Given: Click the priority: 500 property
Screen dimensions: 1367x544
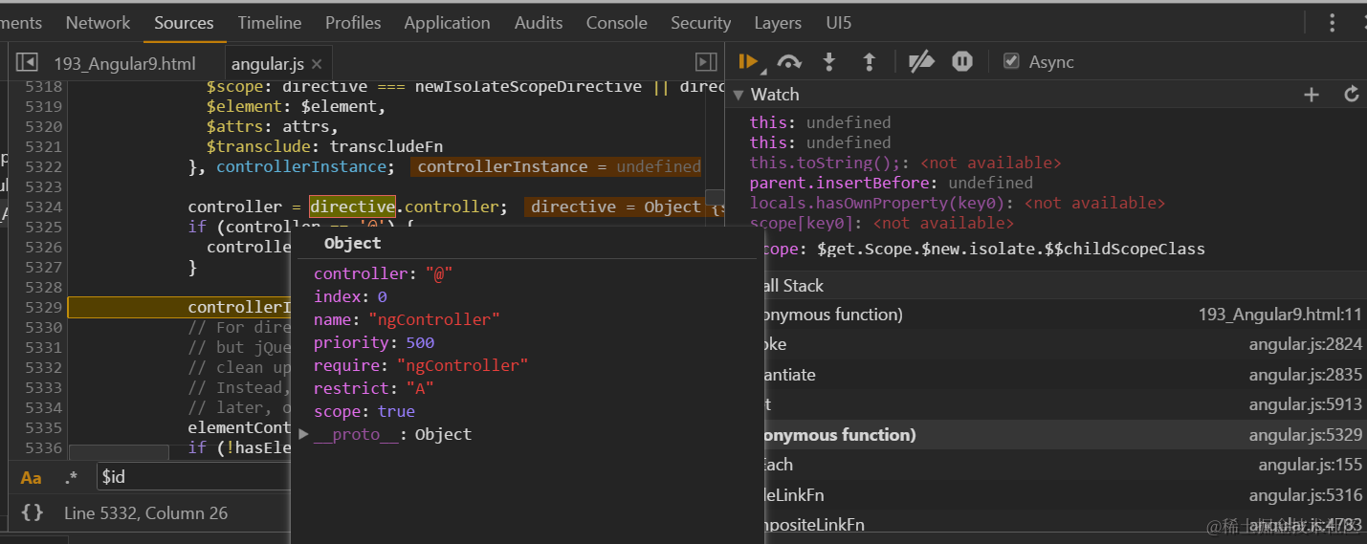Looking at the screenshot, I should [x=374, y=342].
